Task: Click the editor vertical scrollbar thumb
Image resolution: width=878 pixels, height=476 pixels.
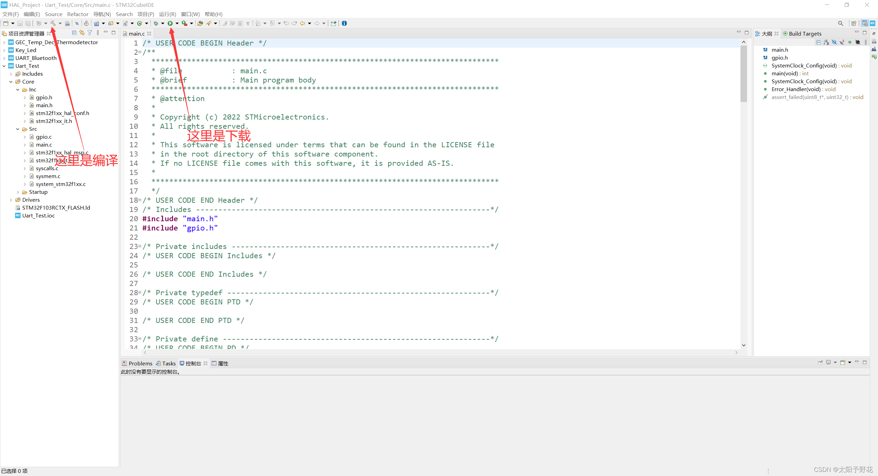Action: [x=744, y=74]
